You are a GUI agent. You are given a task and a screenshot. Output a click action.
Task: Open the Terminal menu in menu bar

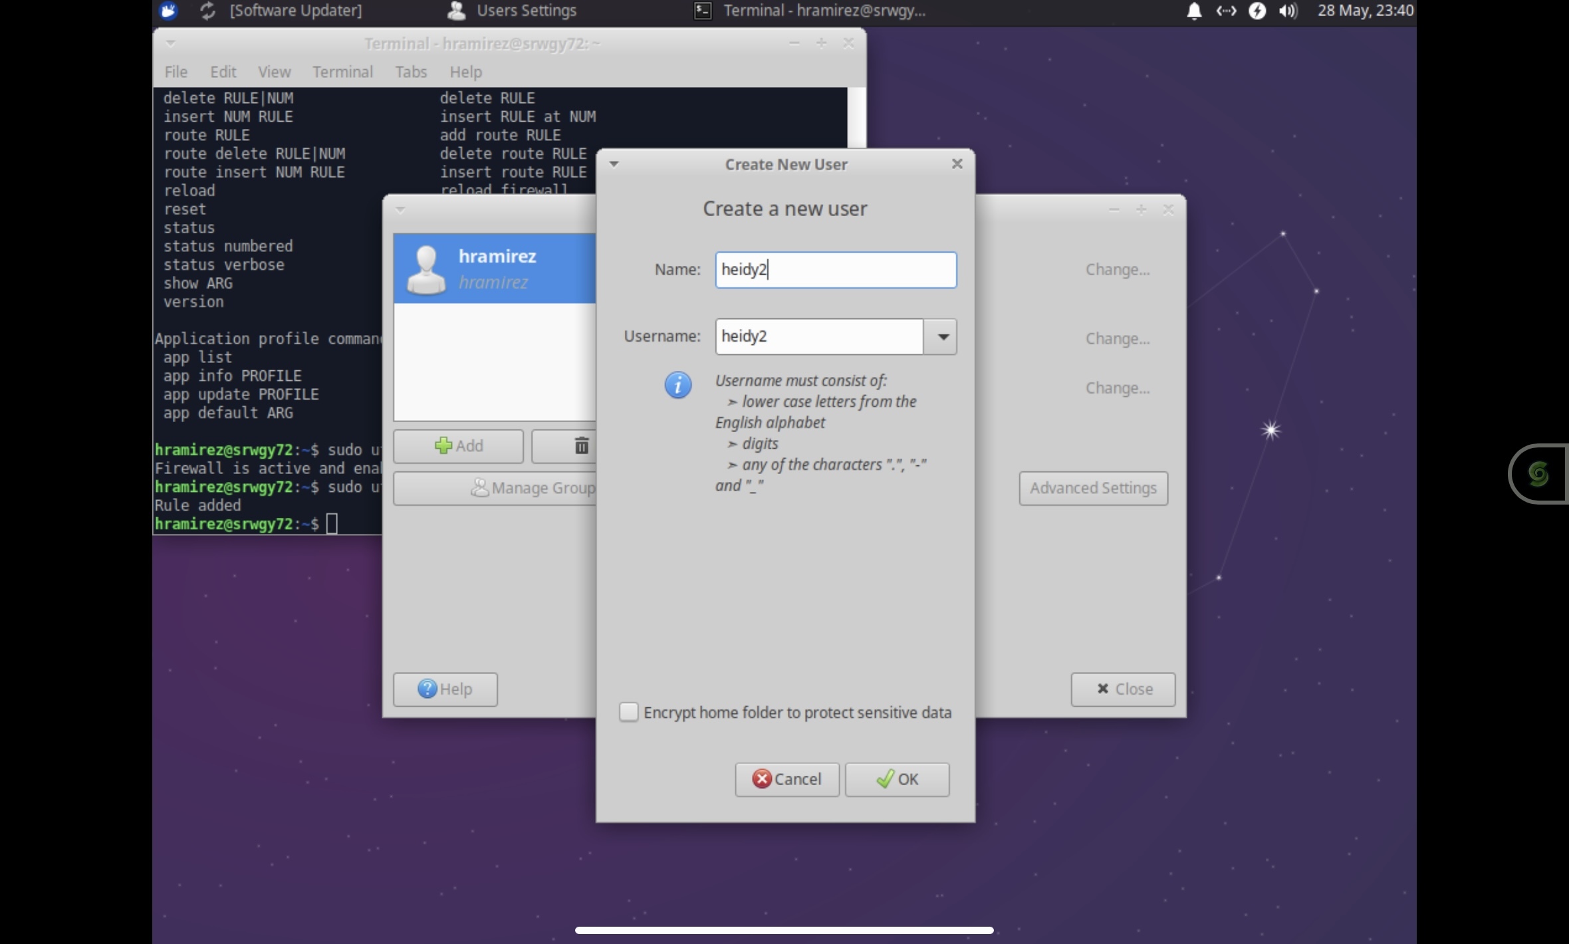[x=342, y=72]
